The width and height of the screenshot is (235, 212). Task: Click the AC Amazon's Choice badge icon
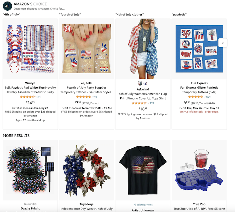click(7, 6)
